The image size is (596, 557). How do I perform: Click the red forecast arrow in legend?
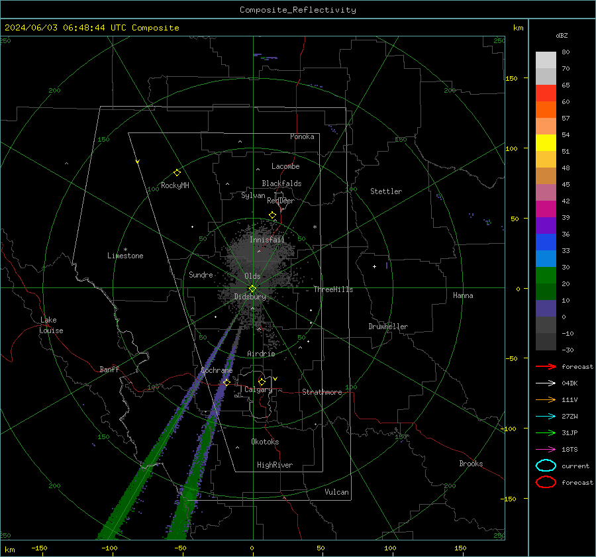click(546, 366)
